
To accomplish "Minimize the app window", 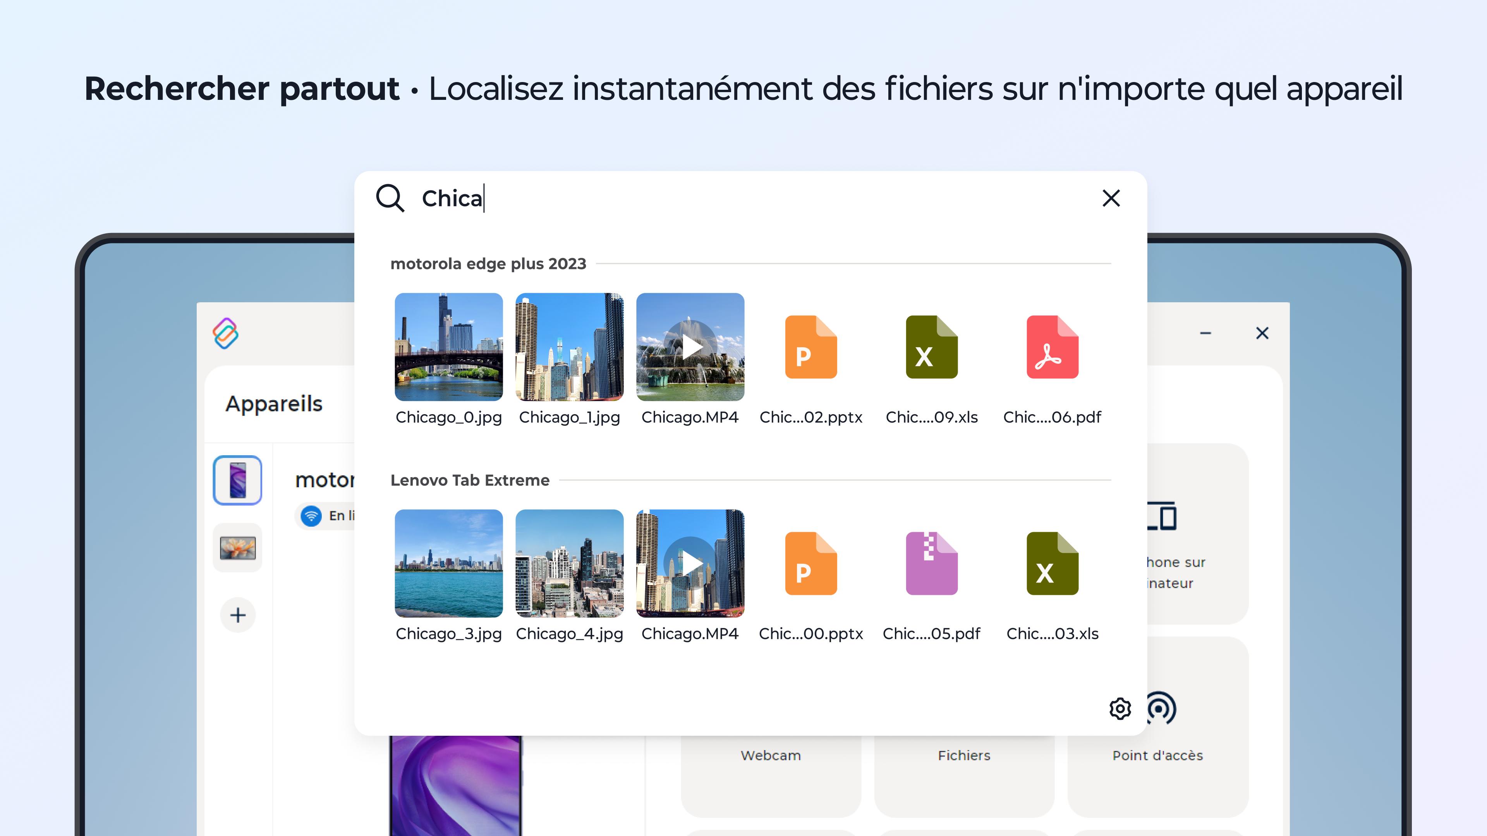I will [x=1205, y=333].
